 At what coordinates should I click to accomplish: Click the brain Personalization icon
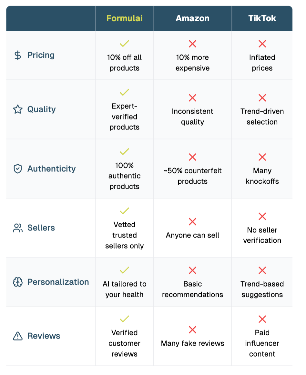tap(18, 282)
